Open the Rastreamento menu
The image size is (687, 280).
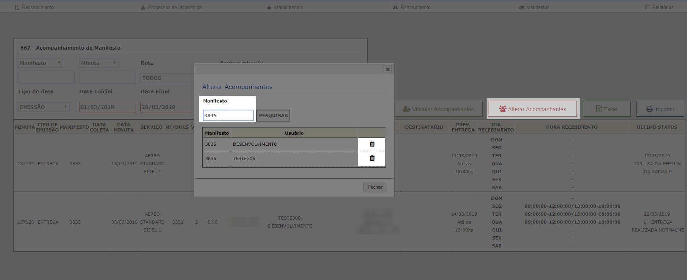[x=412, y=8]
